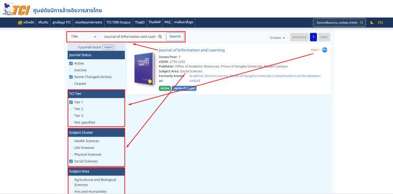Check the Tier 2 checkbox
This screenshot has width=393, height=194.
(71, 109)
